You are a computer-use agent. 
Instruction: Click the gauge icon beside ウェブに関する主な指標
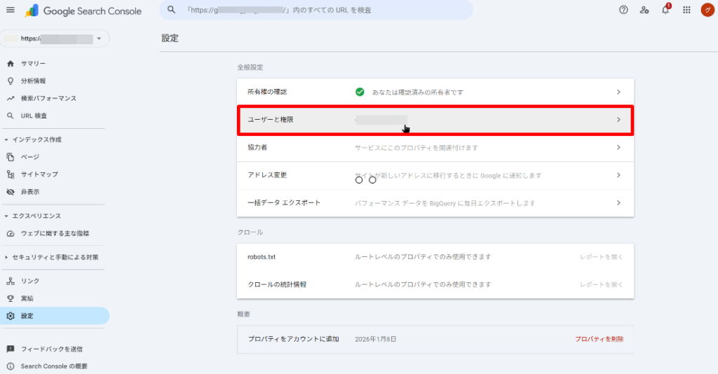pos(11,233)
